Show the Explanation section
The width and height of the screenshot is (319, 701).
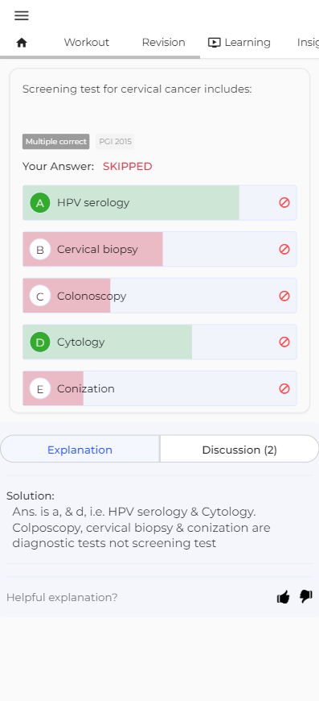click(80, 450)
